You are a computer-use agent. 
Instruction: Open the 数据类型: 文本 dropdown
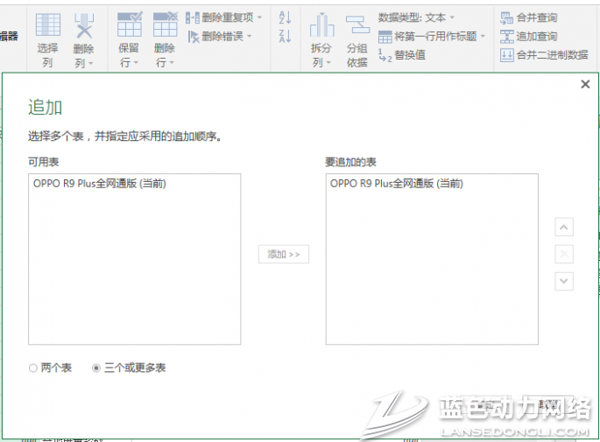point(452,18)
